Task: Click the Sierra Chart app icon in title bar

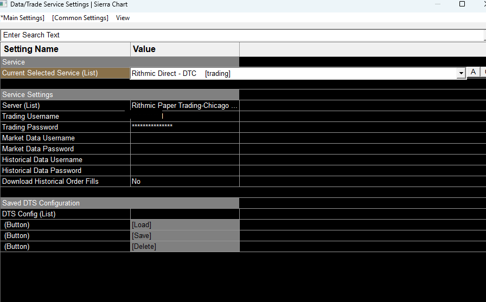Action: (3, 4)
